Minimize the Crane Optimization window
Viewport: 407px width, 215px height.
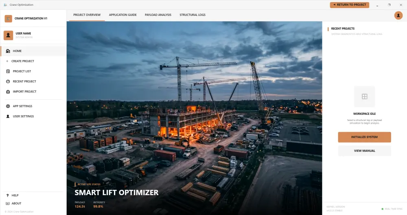coord(377,5)
